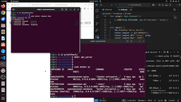This screenshot has height=102, width=181.
Task: Click api_server in the breadcrumb
Action: click(x=106, y=14)
